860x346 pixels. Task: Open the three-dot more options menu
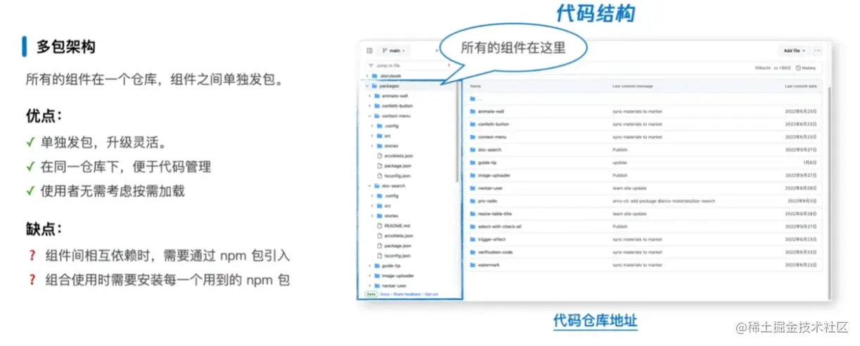coord(817,51)
